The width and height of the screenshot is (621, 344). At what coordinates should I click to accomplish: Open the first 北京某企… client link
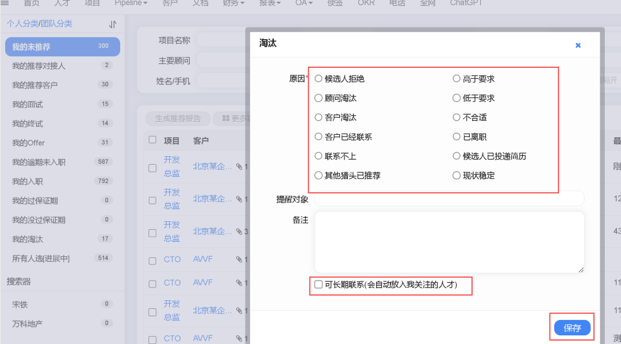pyautogui.click(x=212, y=167)
